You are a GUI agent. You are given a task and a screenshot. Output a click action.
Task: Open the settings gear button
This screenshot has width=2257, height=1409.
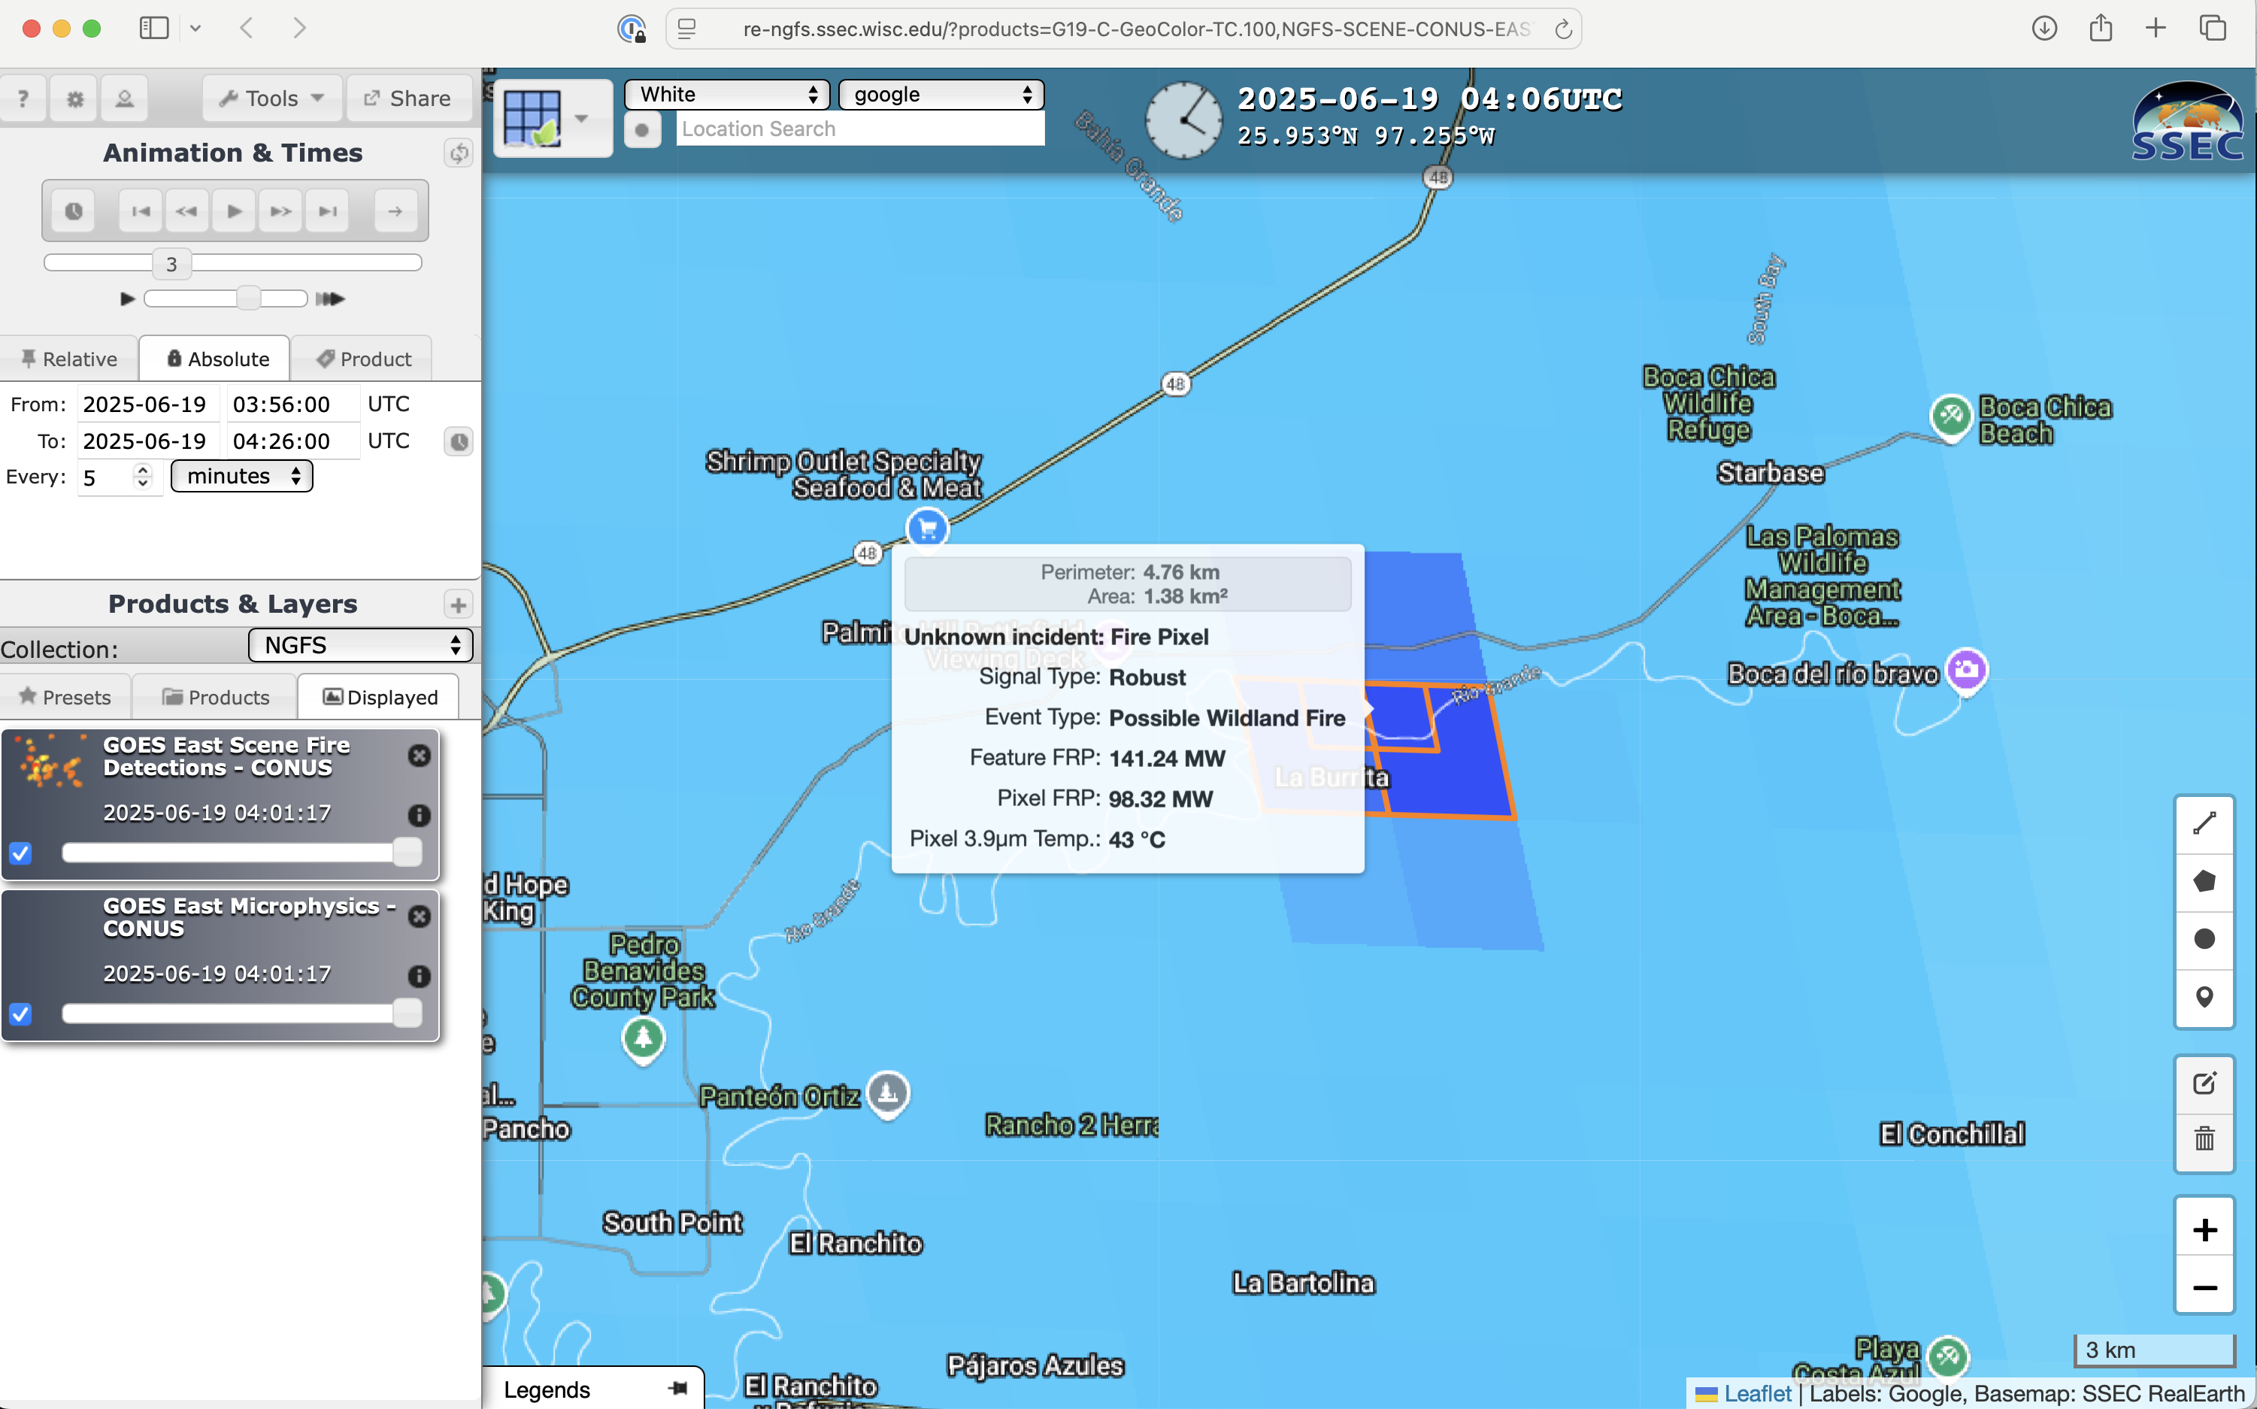[74, 98]
